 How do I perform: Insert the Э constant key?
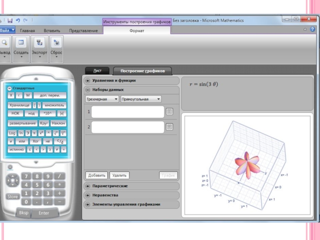coord(28,133)
